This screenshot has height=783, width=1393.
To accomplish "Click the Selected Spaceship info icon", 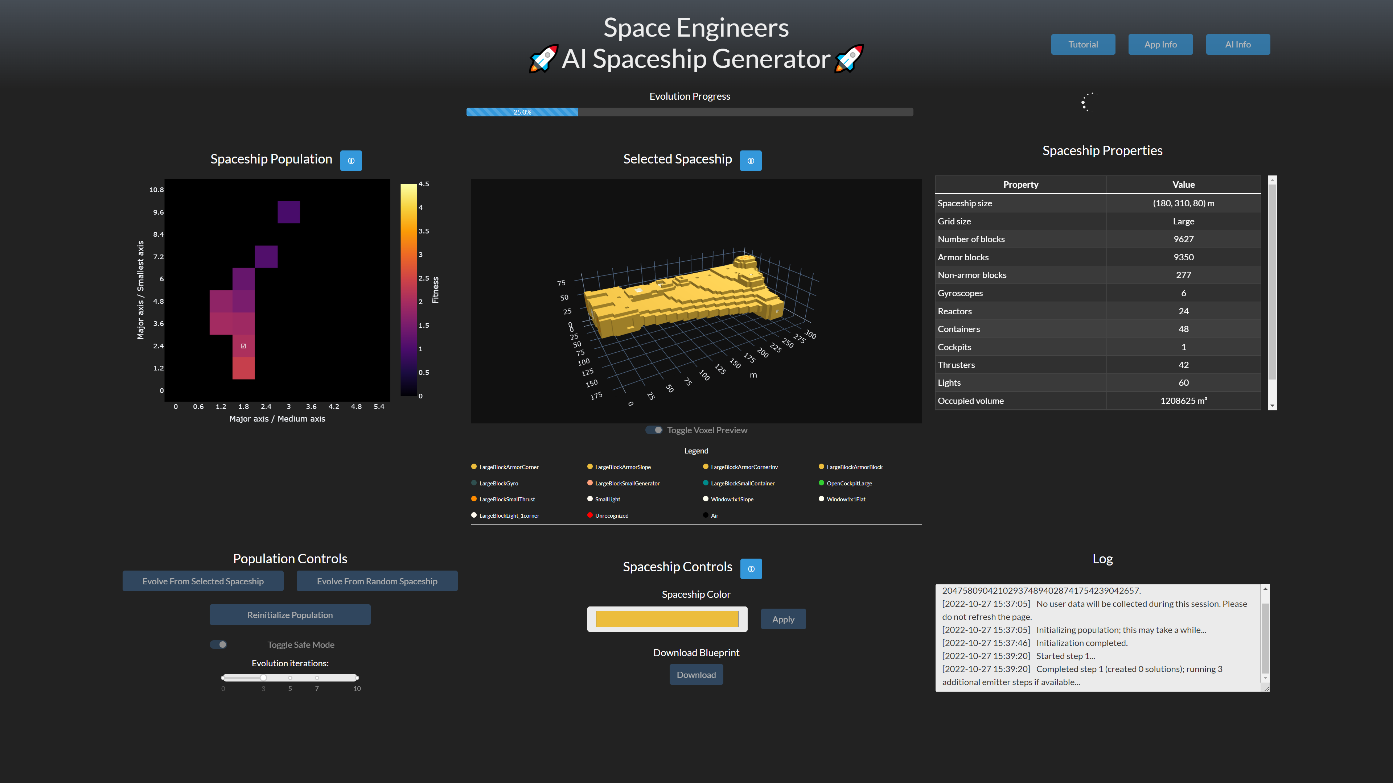I will click(751, 161).
